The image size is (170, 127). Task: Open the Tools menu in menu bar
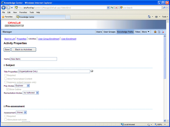click(32, 12)
